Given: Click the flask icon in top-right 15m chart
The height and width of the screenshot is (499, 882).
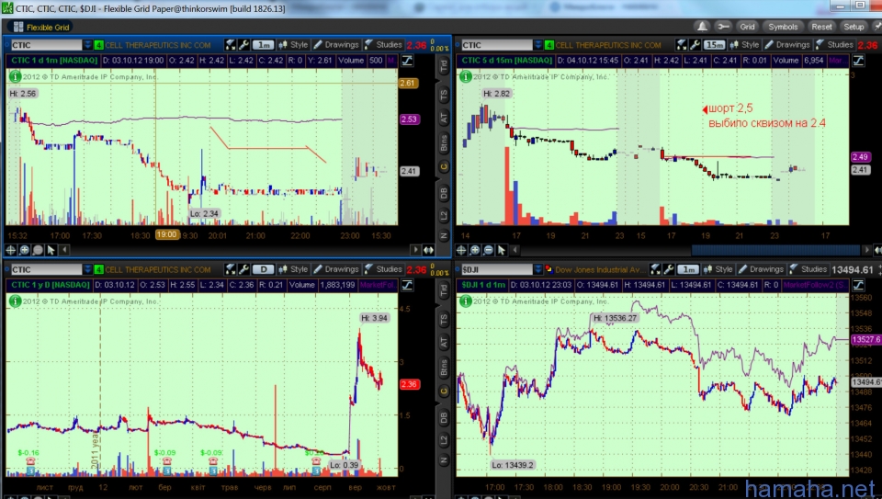Looking at the screenshot, I should pyautogui.click(x=681, y=45).
